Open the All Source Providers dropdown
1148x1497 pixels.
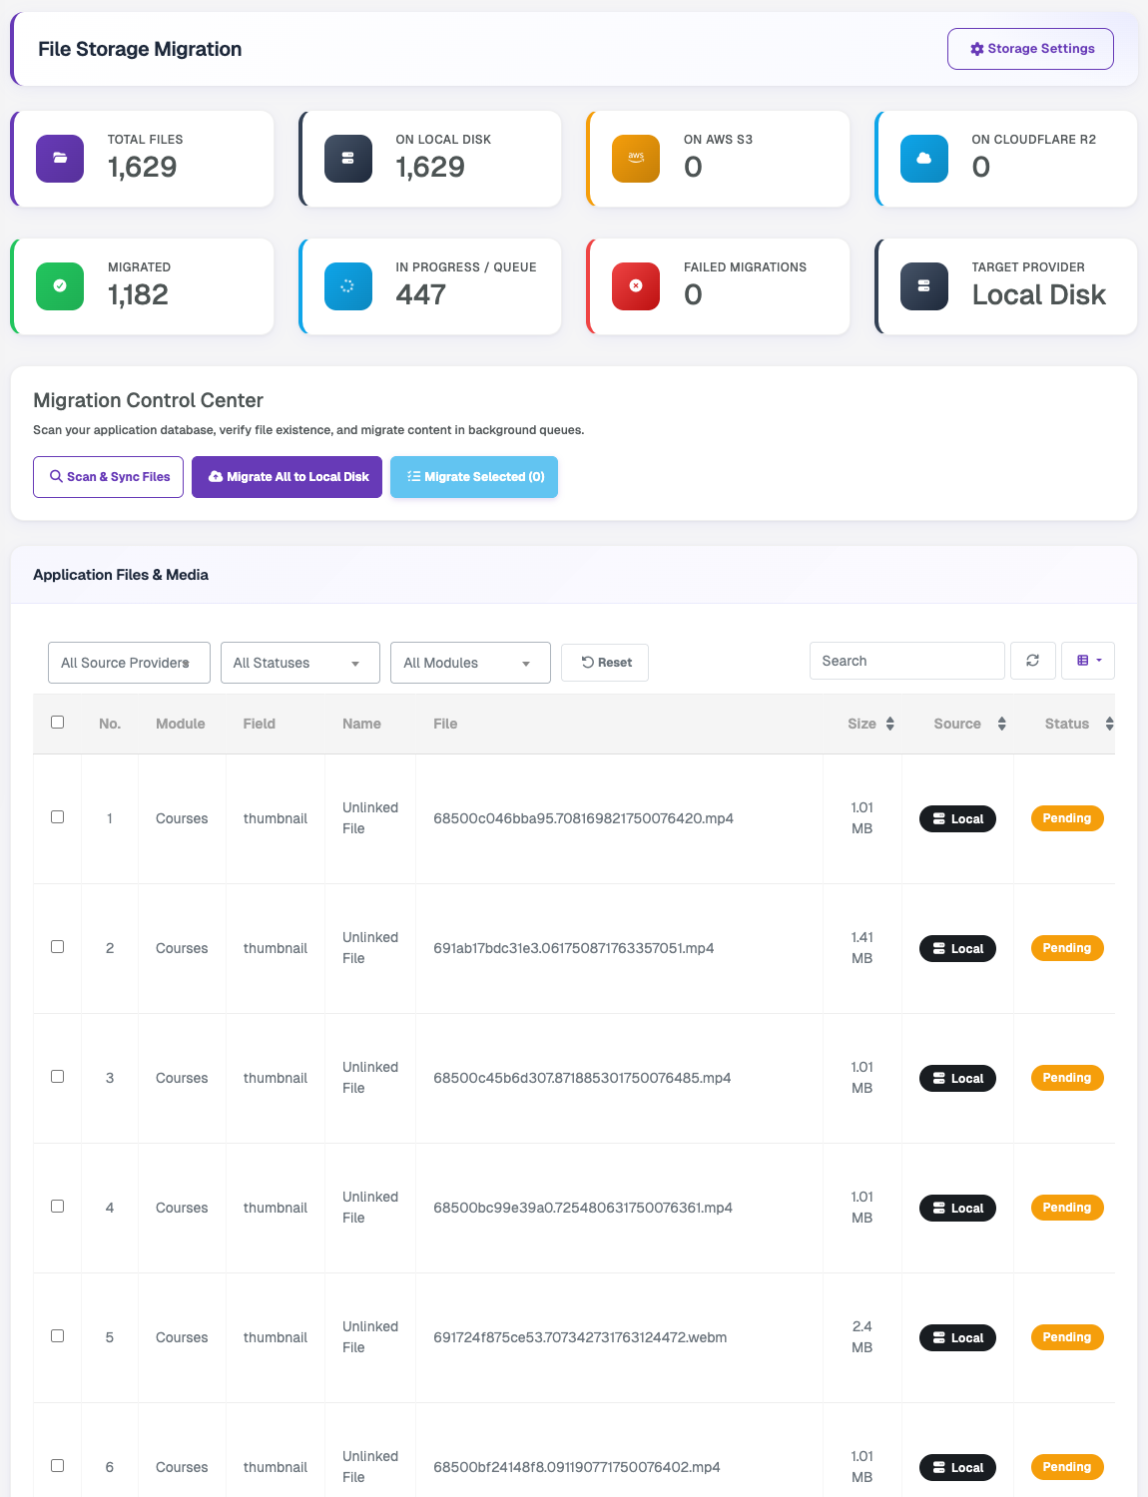pyautogui.click(x=129, y=663)
